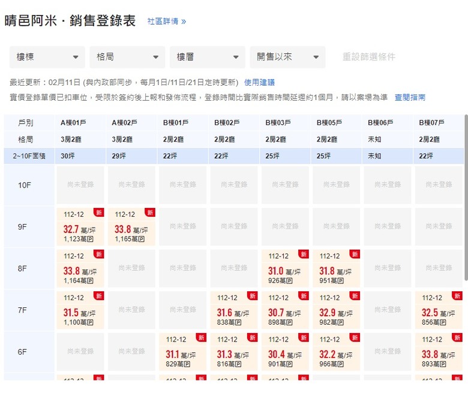Open the 開售以來 period dropdown

[287, 57]
